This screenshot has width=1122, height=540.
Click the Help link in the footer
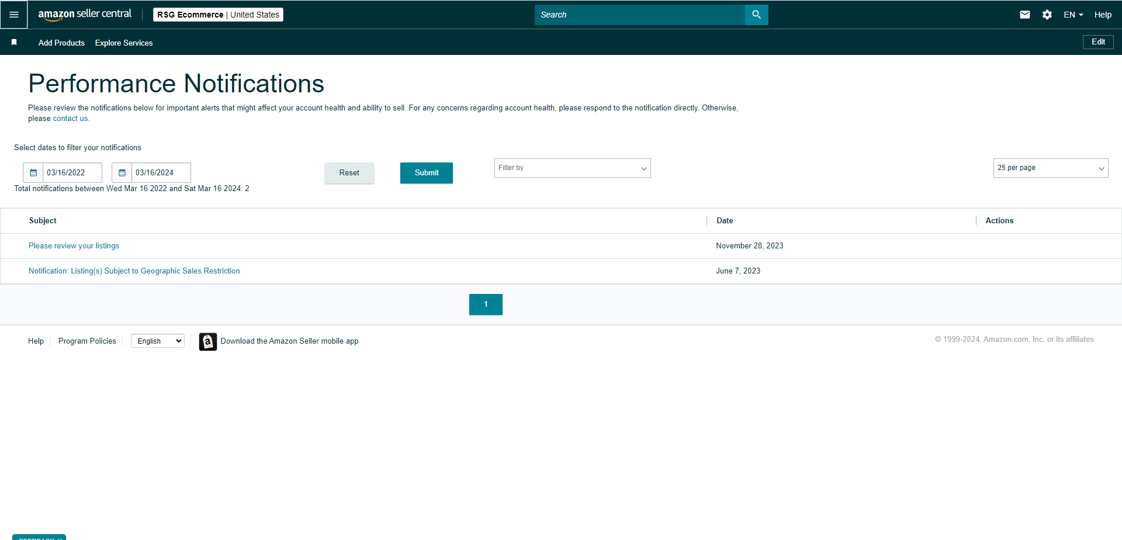36,341
